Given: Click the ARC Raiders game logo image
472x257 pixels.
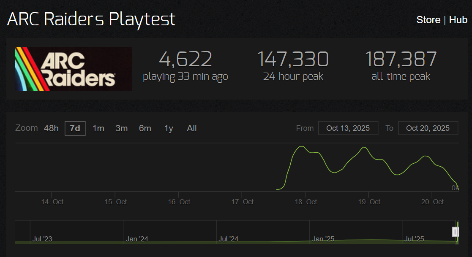Looking at the screenshot, I should click(74, 69).
